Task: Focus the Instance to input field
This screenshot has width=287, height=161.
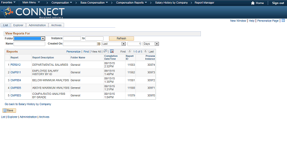Action: pyautogui.click(x=95, y=38)
